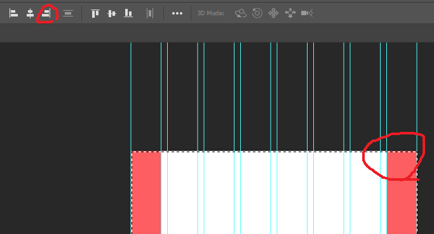Screen dimensions: 434x234
Task: Click Align left edges icon
Action: click(x=13, y=13)
